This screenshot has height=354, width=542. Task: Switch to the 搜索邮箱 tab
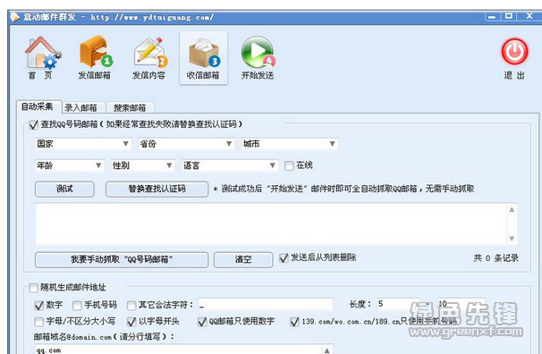130,108
